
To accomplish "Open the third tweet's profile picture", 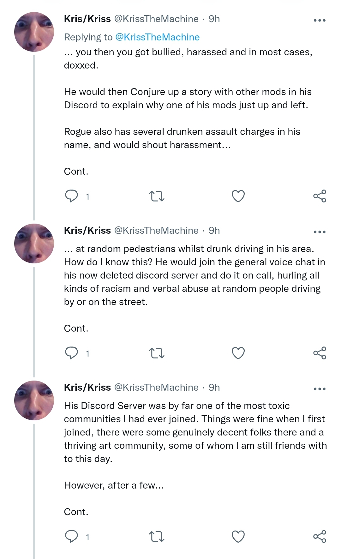I will pyautogui.click(x=34, y=400).
